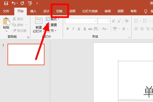Viewport: 153px width, 102px height.
Task: Open the File (文件) menu
Action: (6, 11)
